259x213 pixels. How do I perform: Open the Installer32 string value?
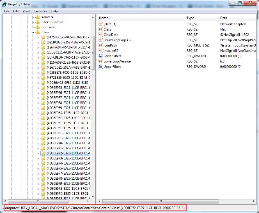[x=111, y=50]
